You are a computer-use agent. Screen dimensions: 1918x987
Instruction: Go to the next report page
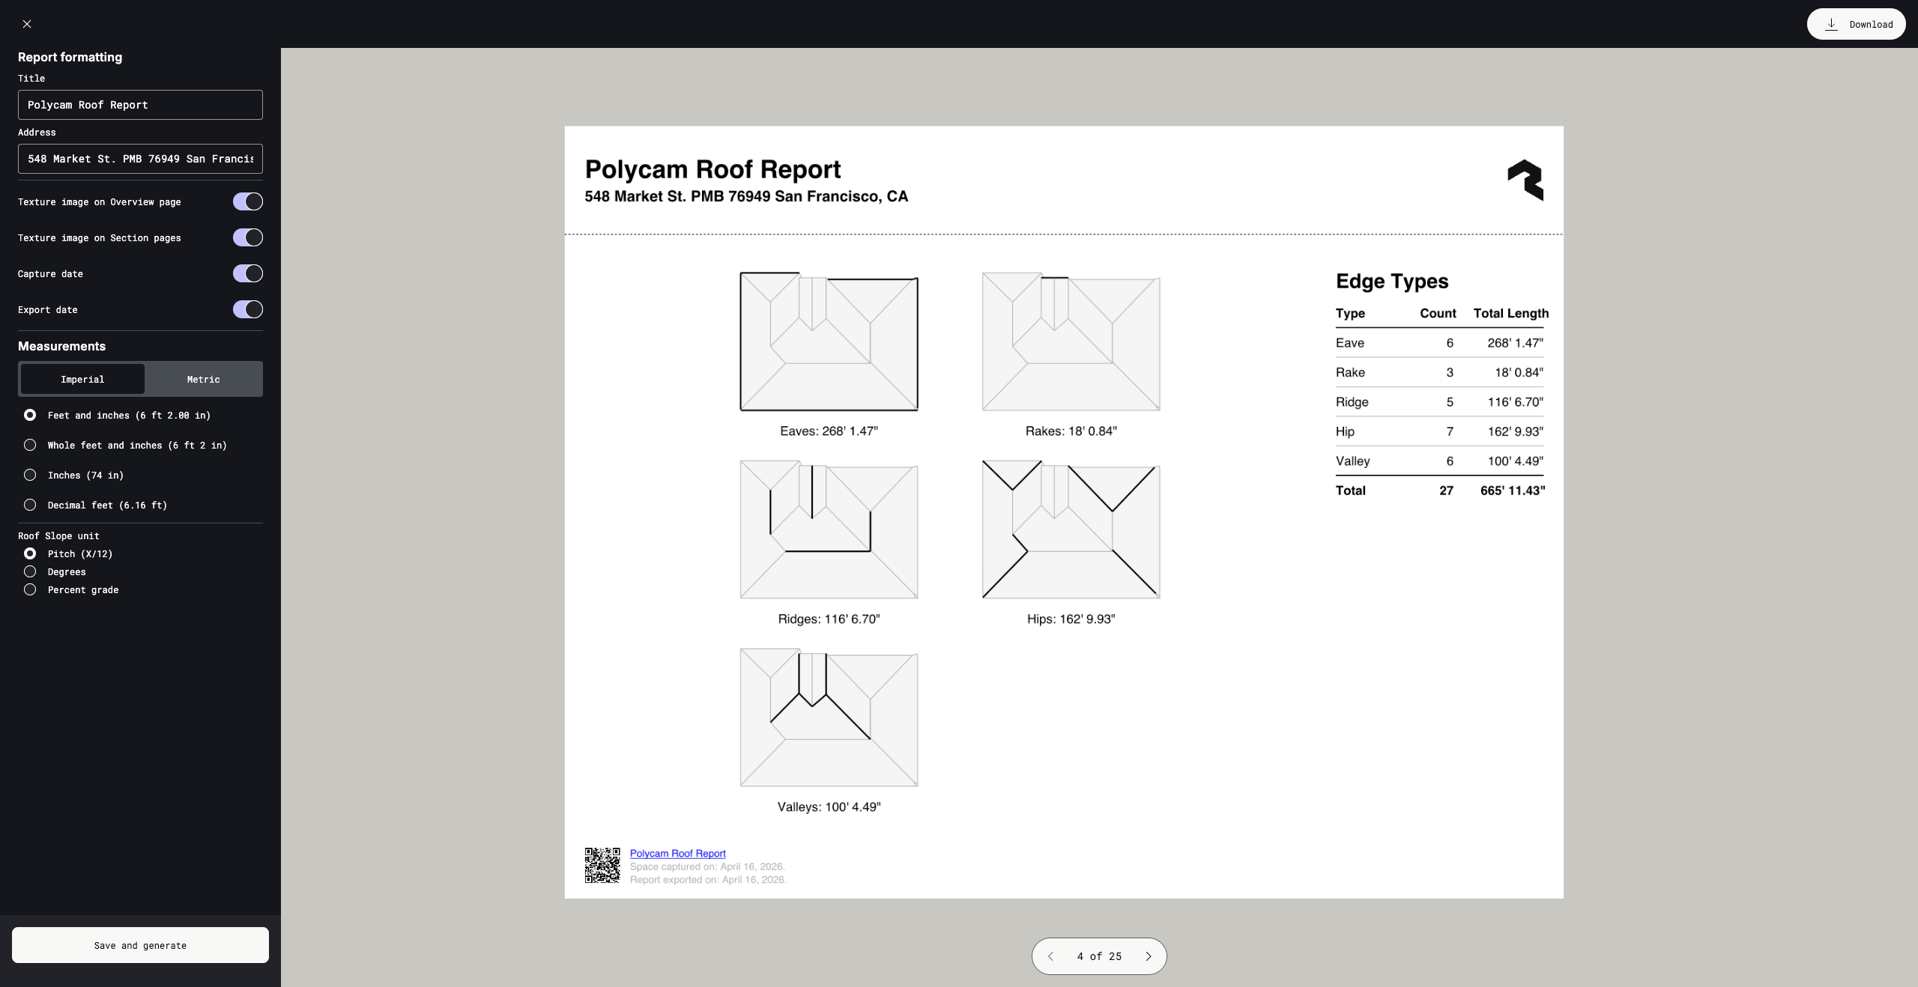[x=1148, y=956]
